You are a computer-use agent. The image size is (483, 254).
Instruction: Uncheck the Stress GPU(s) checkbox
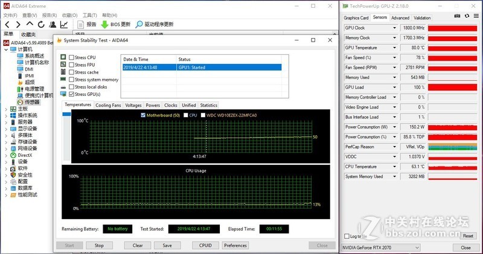[x=72, y=94]
